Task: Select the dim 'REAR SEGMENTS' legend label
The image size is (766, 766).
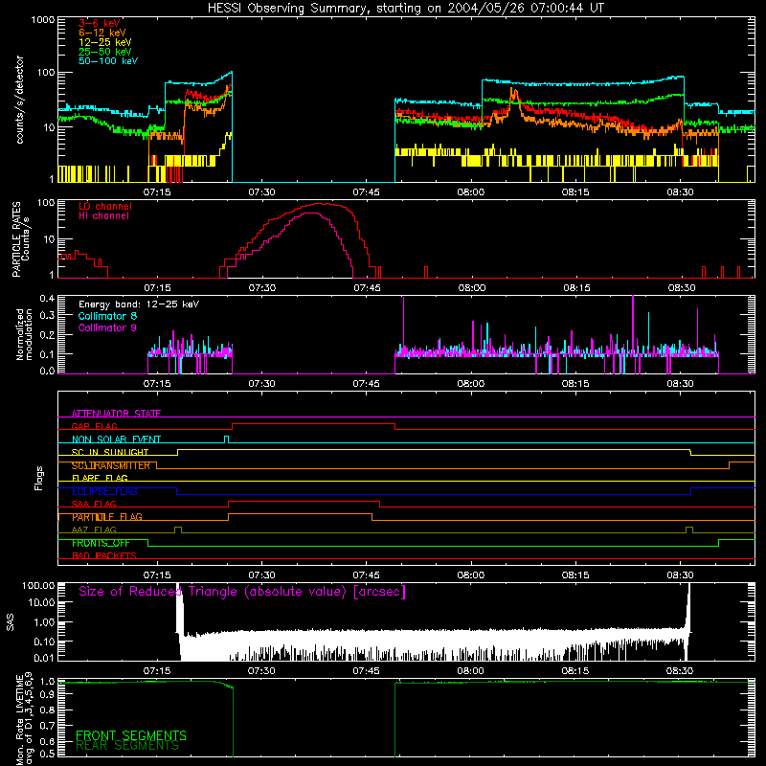Action: click(127, 746)
